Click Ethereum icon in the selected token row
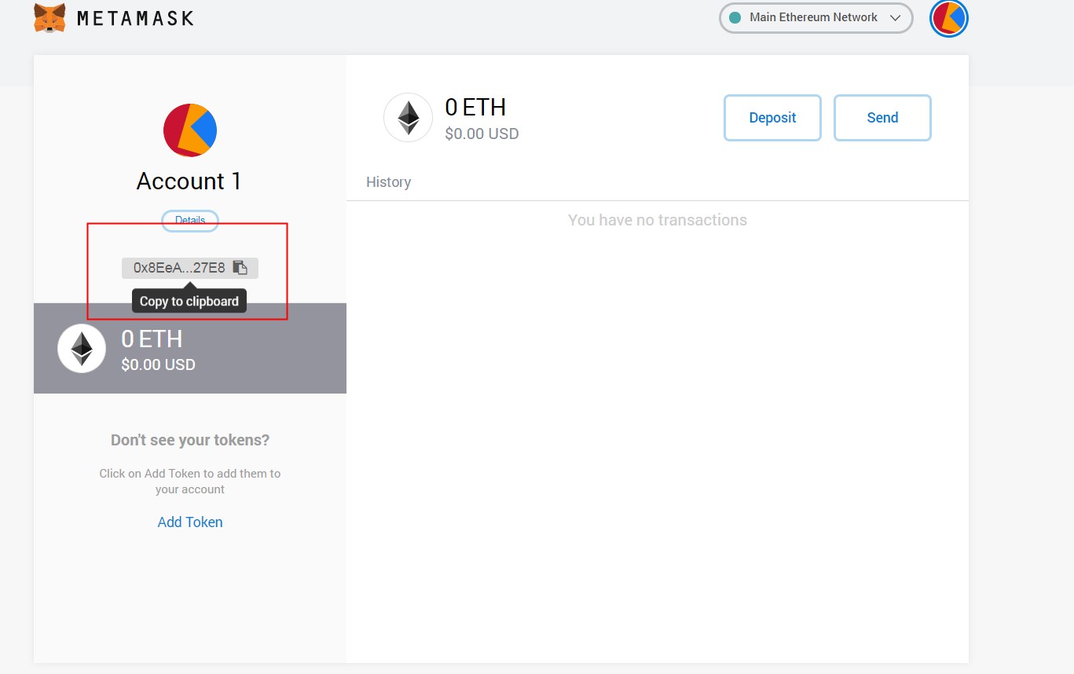Image resolution: width=1074 pixels, height=674 pixels. tap(82, 348)
